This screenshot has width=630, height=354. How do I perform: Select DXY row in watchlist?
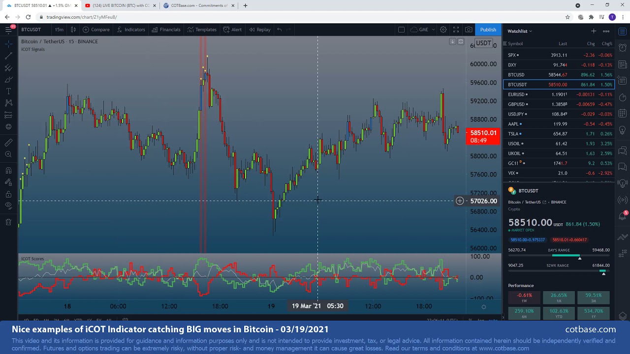point(559,65)
